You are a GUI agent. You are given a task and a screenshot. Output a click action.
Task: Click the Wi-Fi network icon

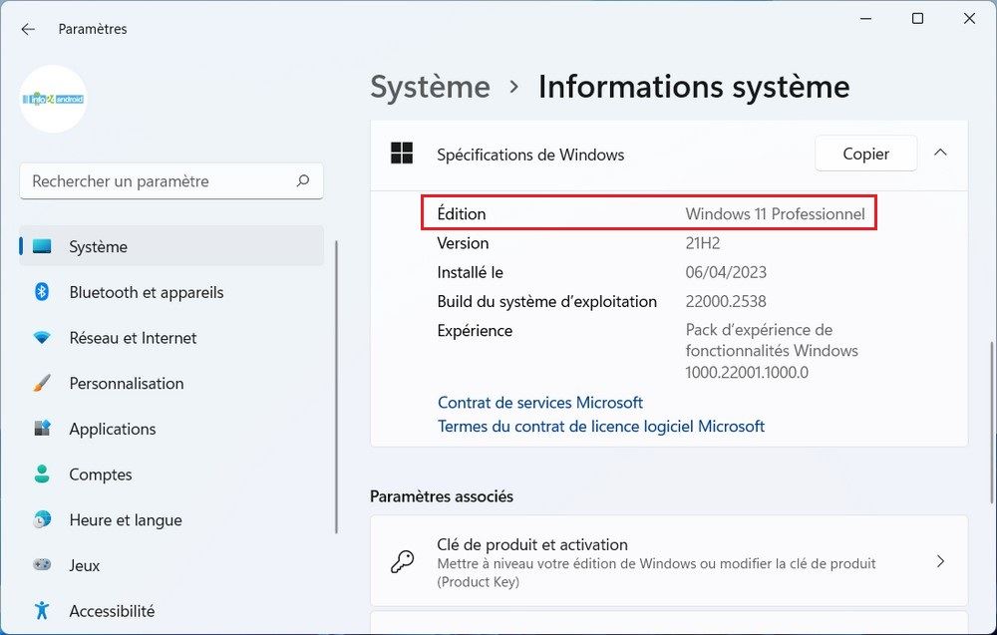pyautogui.click(x=42, y=338)
